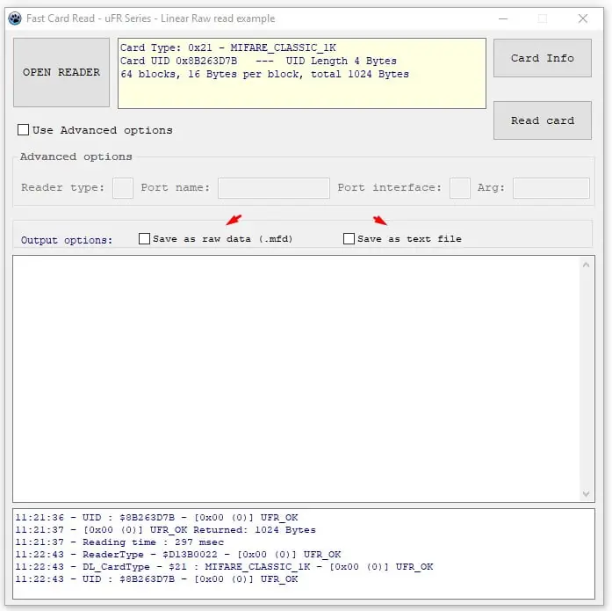Select log line DL_CardType - $21
Image resolution: width=612 pixels, height=611 pixels.
[x=224, y=567]
